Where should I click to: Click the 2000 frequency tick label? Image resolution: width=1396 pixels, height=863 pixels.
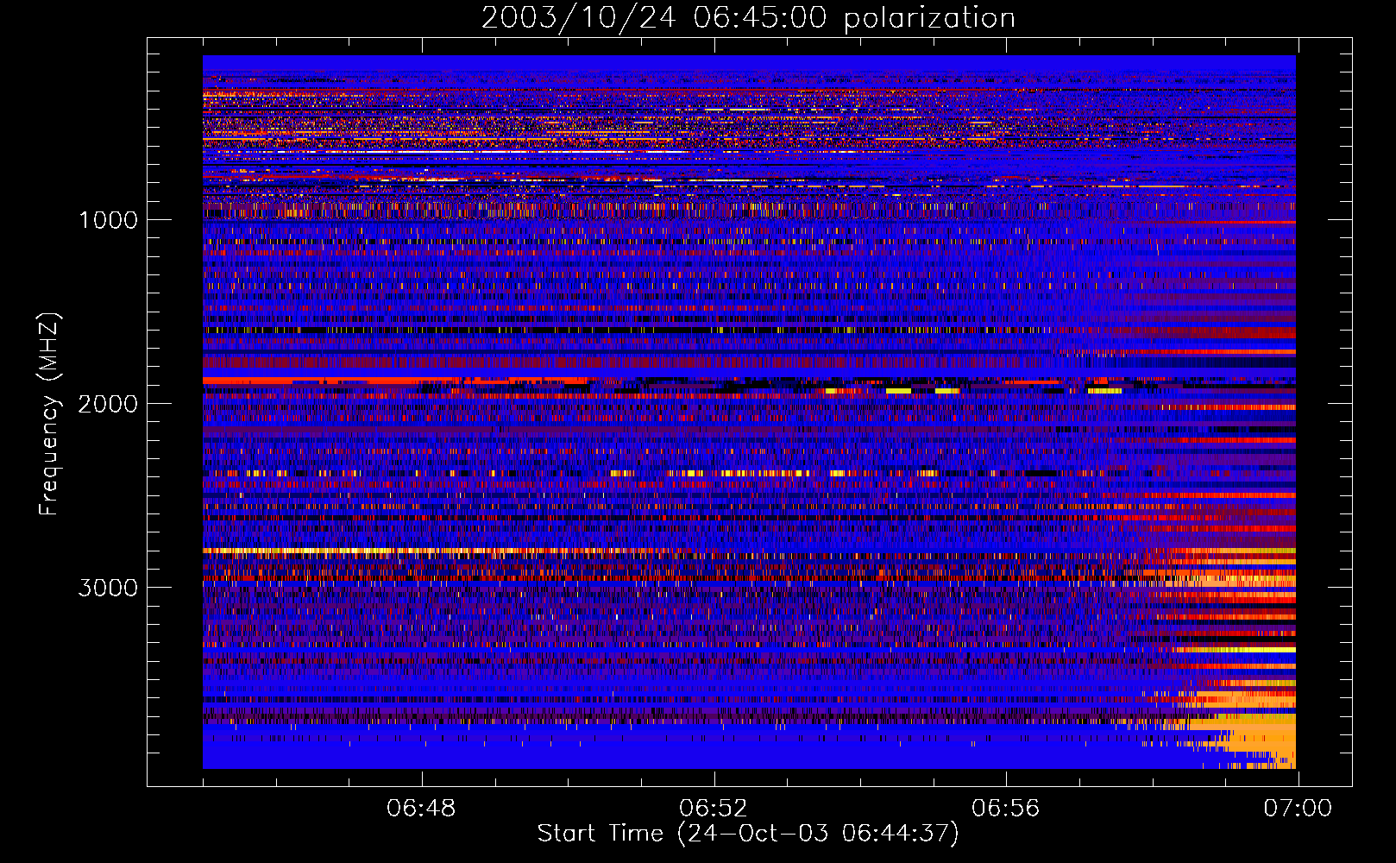pos(108,404)
